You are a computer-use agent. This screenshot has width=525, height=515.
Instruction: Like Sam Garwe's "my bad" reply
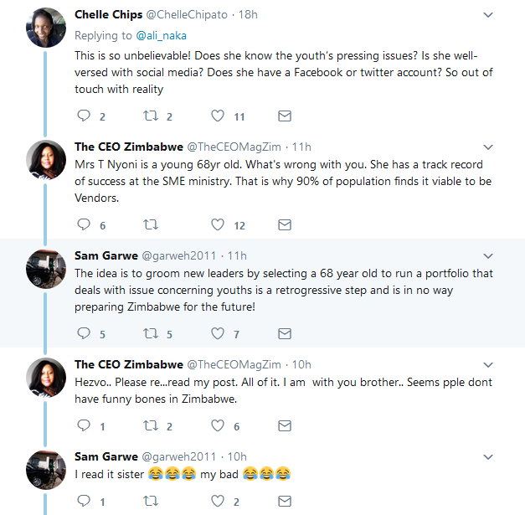(x=218, y=501)
